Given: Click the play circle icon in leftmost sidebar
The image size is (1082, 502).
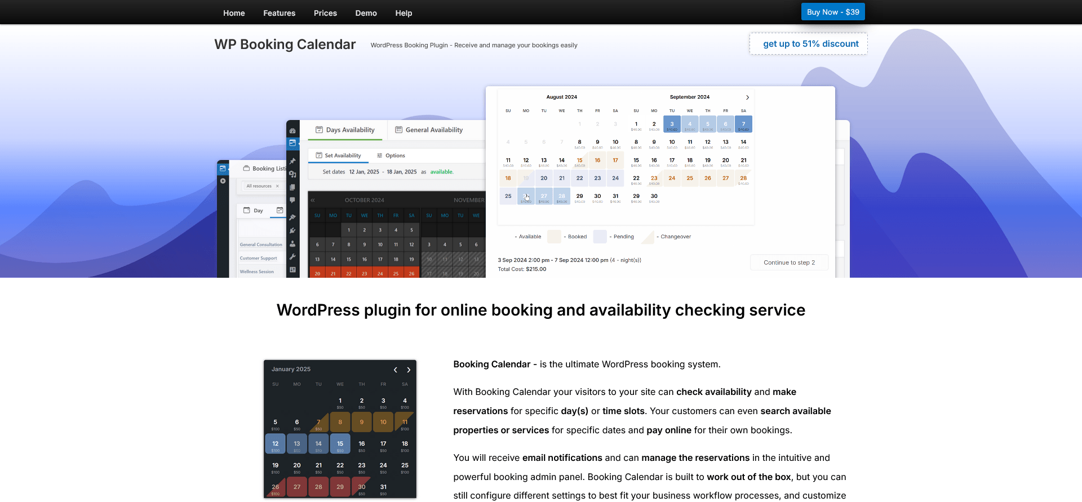Looking at the screenshot, I should point(223,181).
